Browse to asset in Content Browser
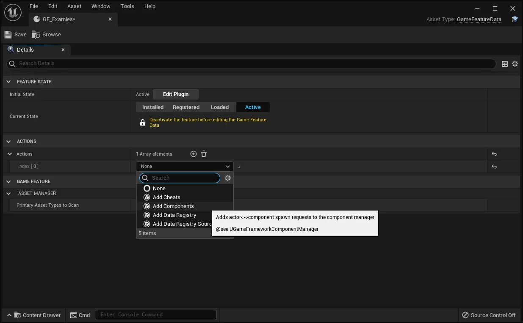The height and width of the screenshot is (323, 523). coord(47,35)
